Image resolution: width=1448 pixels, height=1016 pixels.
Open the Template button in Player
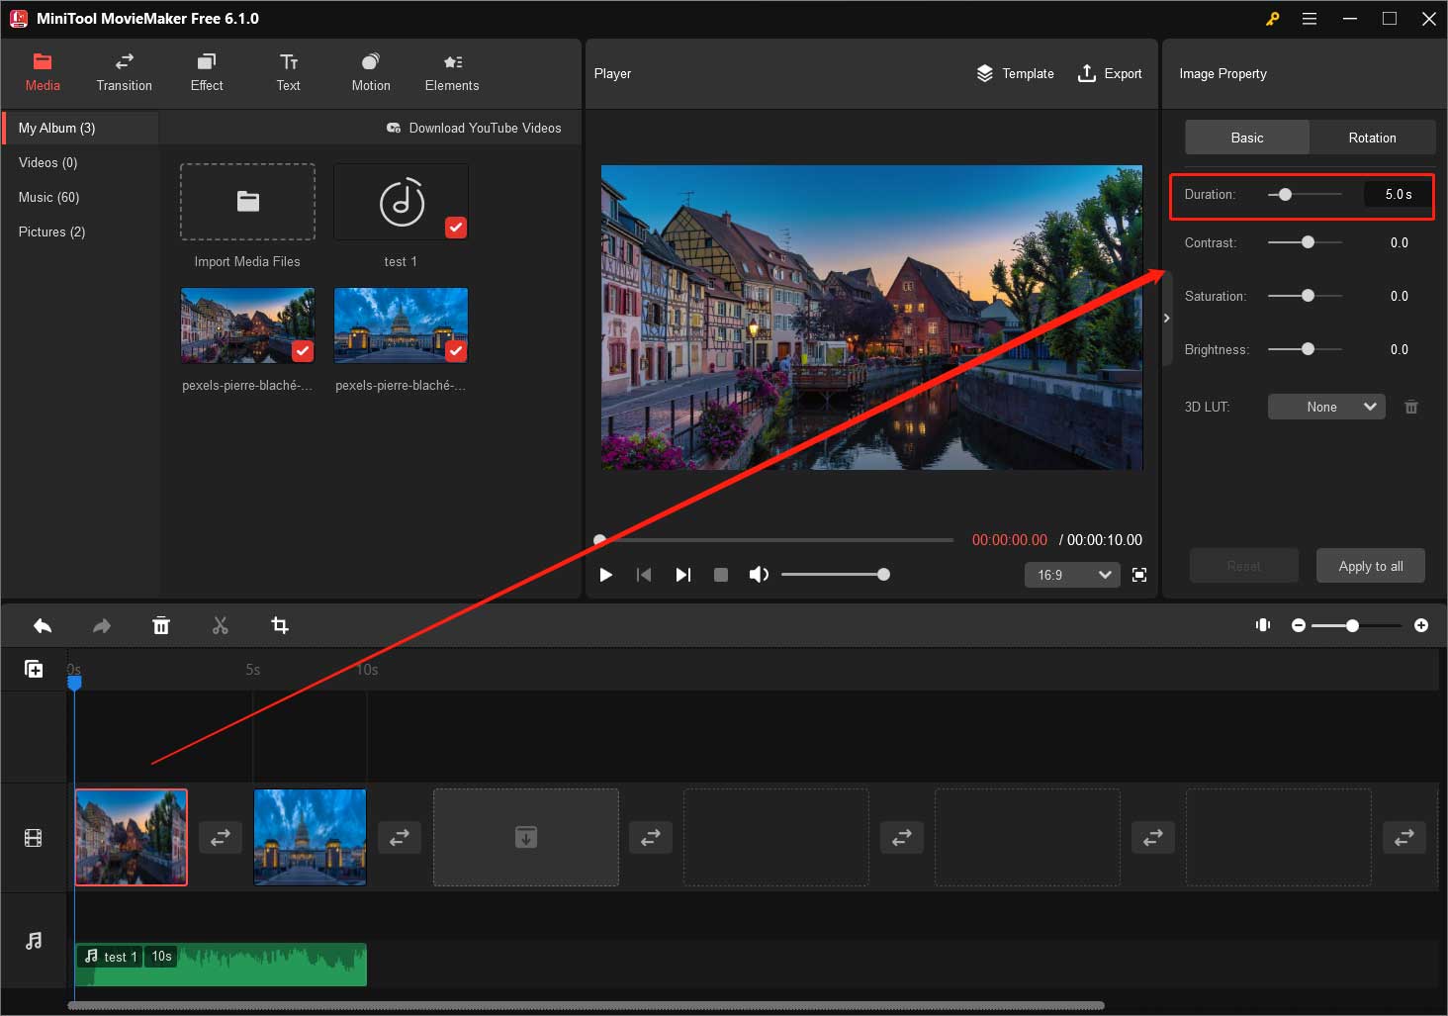tap(1015, 73)
